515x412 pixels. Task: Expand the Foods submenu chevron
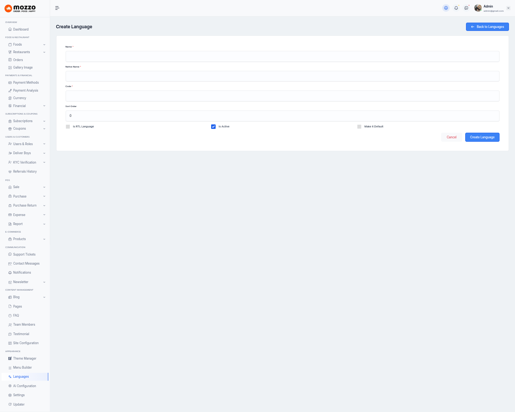(44, 44)
